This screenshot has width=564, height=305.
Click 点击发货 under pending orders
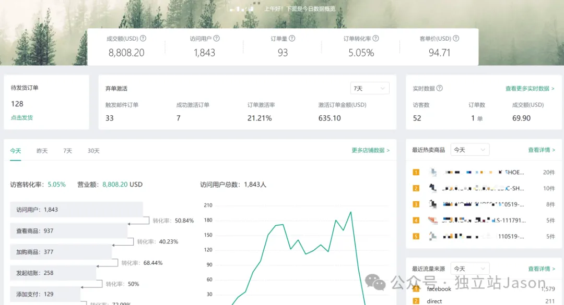[x=21, y=117]
